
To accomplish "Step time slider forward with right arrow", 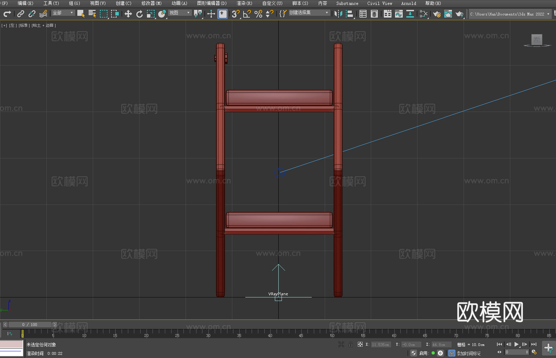I will (x=54, y=325).
